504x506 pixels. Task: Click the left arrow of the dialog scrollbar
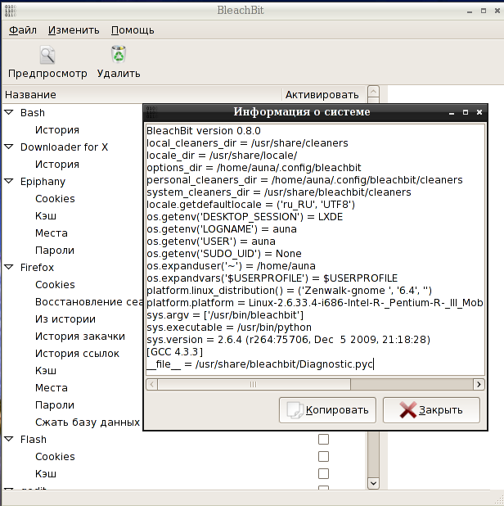(x=152, y=384)
